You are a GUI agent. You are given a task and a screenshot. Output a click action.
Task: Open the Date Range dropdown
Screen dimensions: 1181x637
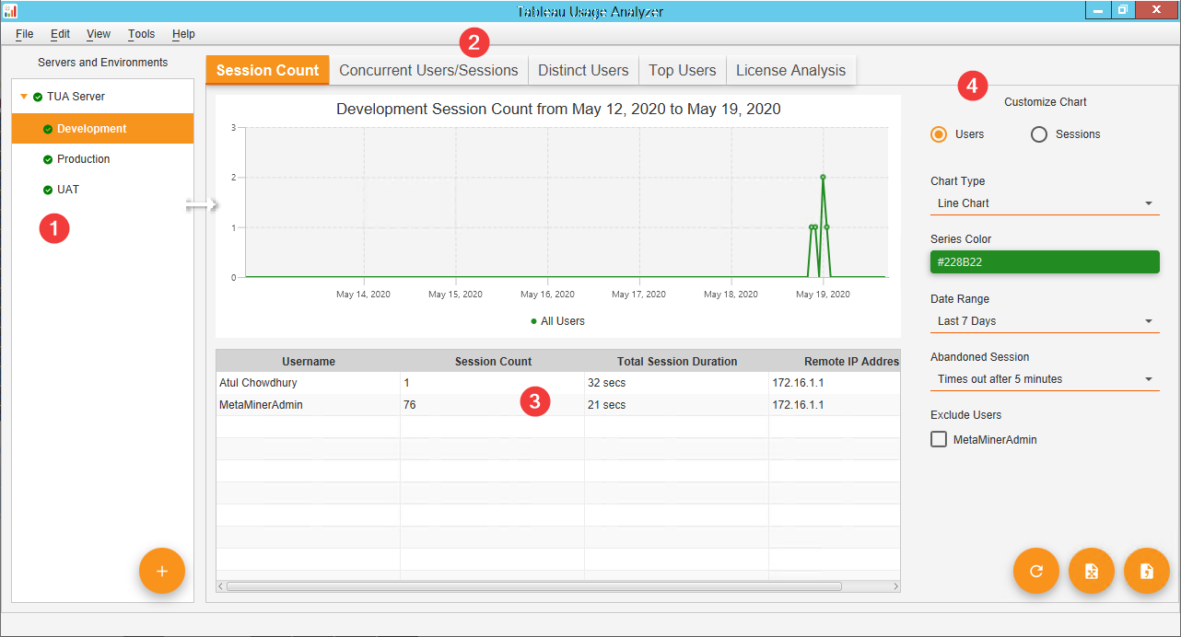pyautogui.click(x=1045, y=321)
